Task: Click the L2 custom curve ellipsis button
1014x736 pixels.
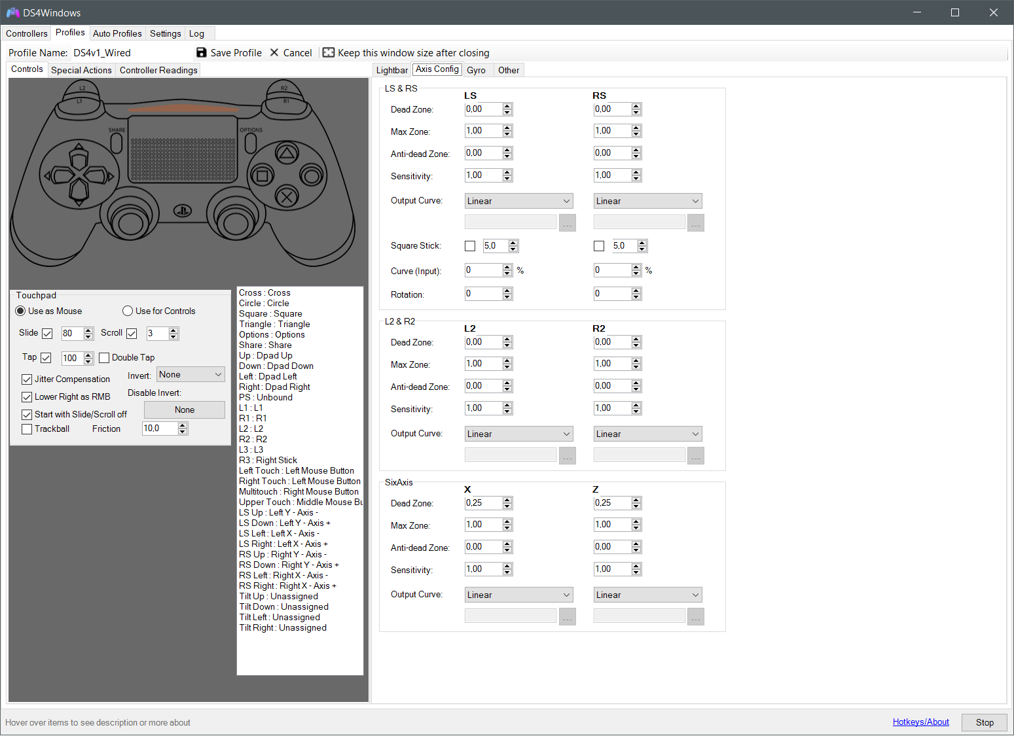Action: tap(568, 455)
